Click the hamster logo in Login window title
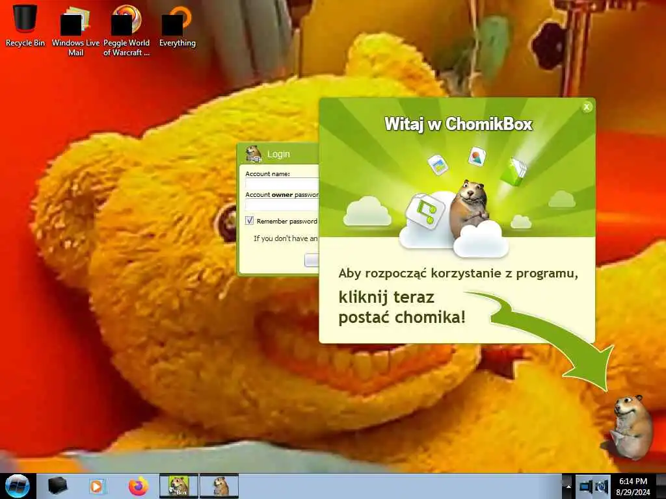666x499 pixels. pos(254,153)
